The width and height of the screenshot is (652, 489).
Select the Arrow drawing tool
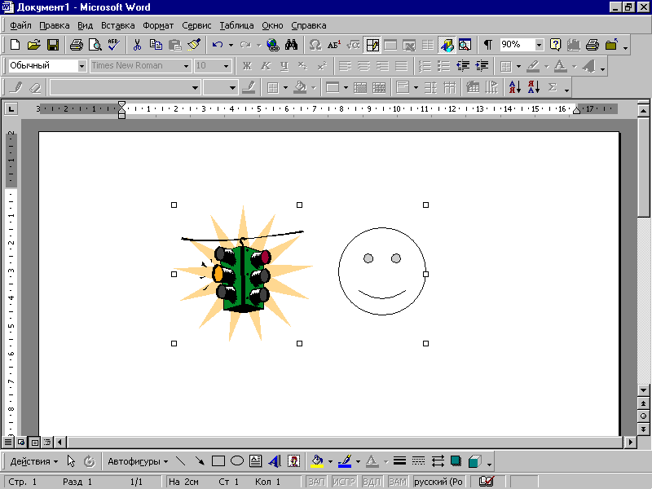click(200, 460)
